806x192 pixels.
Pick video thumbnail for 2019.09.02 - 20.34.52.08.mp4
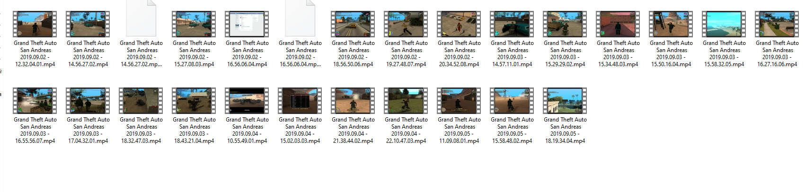[459, 24]
